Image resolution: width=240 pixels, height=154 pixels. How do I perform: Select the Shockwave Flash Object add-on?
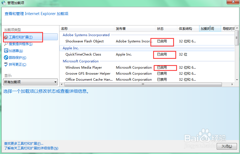[147, 41]
